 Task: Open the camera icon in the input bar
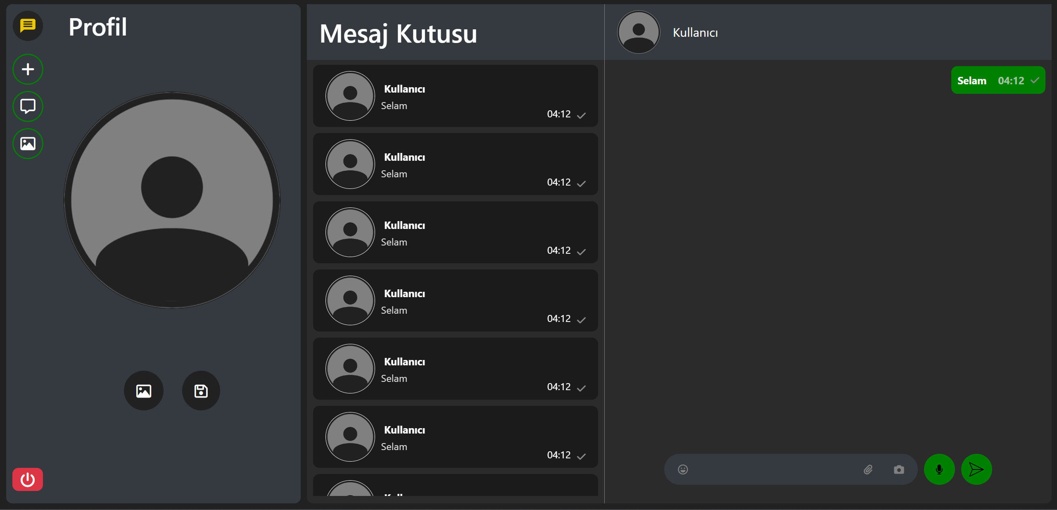point(899,469)
